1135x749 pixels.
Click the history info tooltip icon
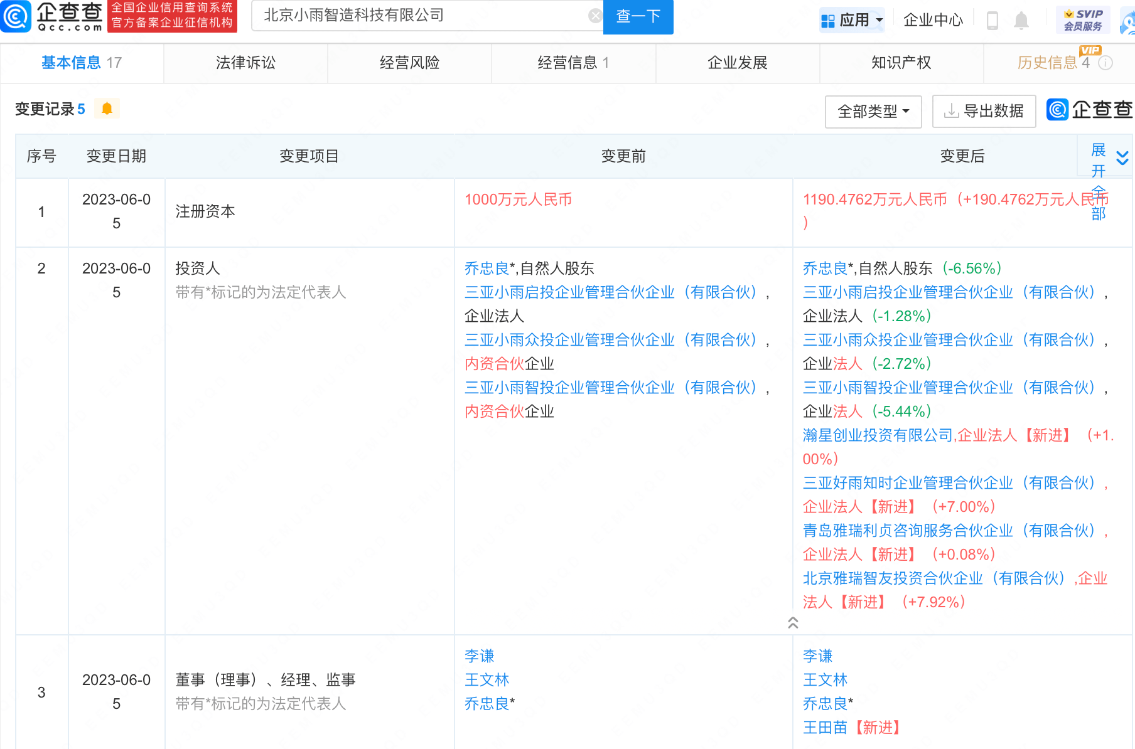pos(1105,63)
